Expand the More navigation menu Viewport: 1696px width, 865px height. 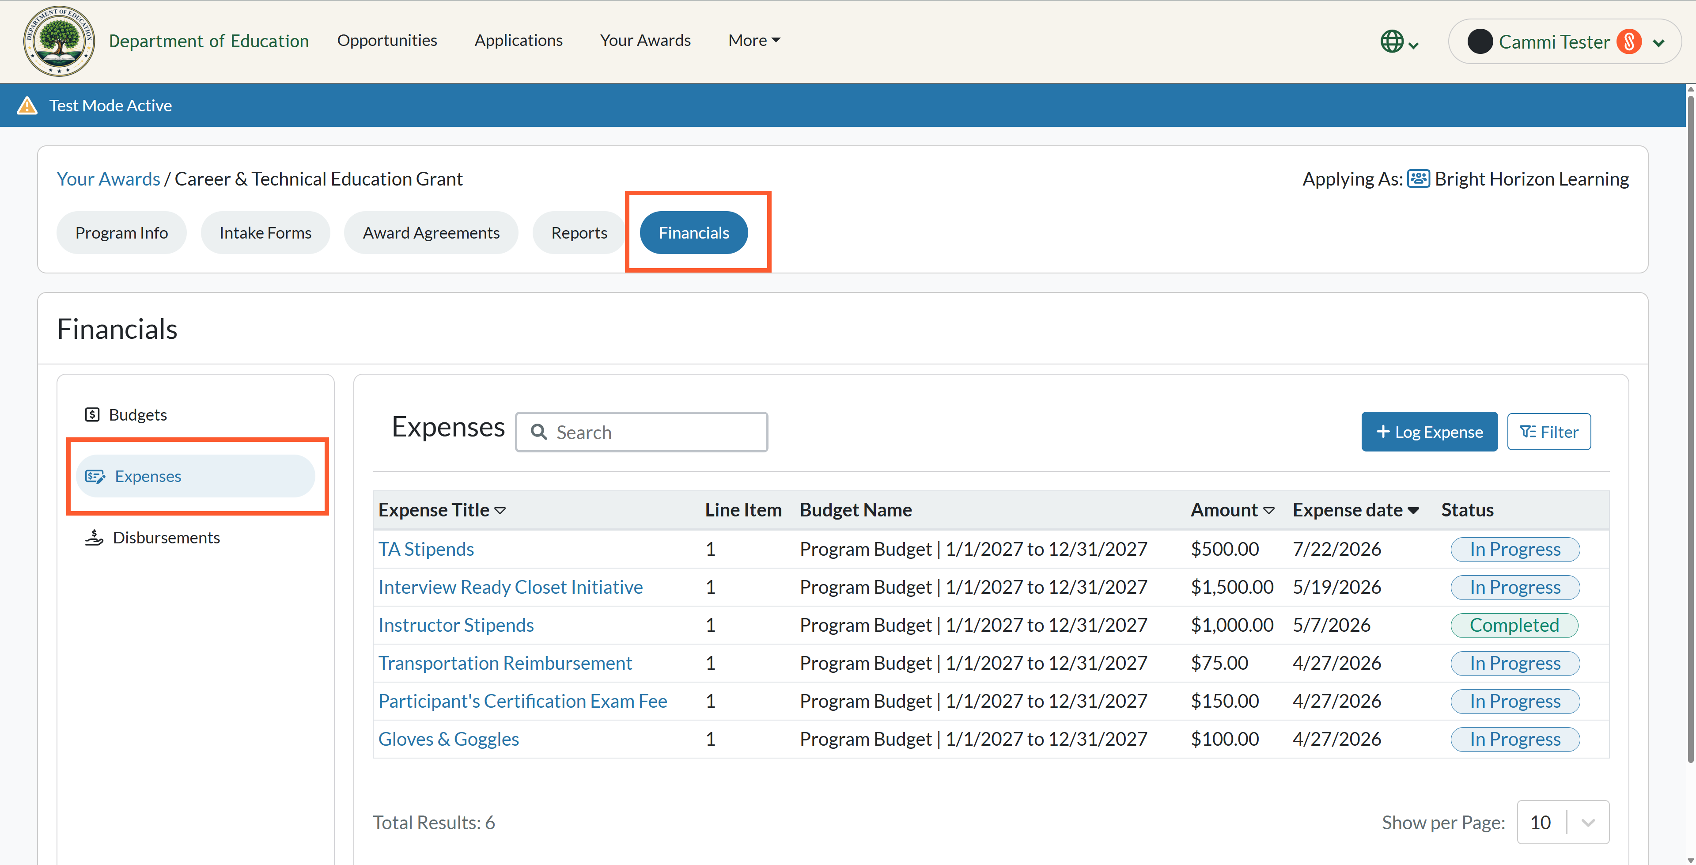pos(754,40)
